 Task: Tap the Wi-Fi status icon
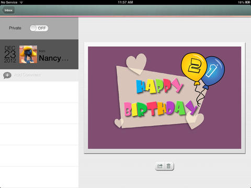click(x=21, y=3)
